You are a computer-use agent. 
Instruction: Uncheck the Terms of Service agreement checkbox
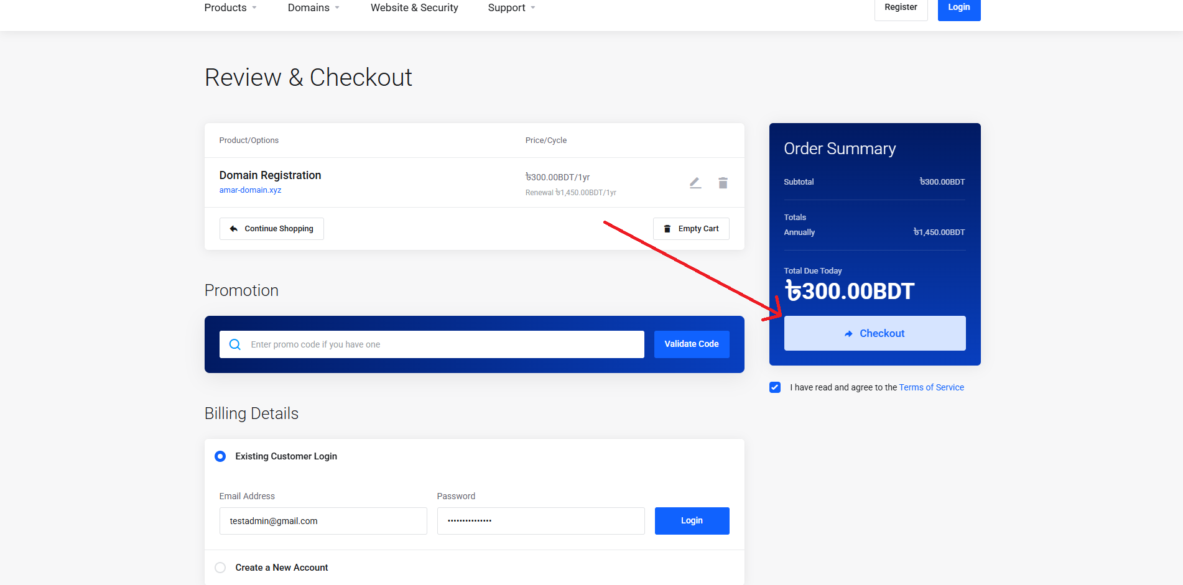tap(775, 387)
